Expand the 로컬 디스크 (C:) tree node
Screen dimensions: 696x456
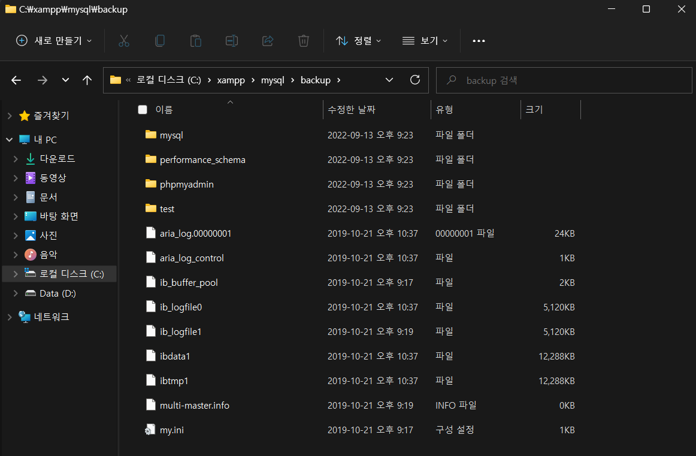click(16, 274)
